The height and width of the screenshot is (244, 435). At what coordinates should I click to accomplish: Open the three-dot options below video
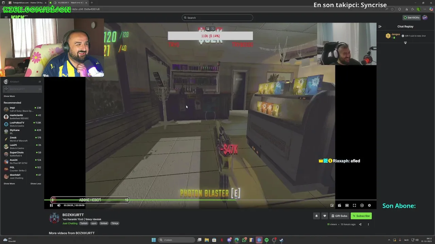tap(368, 224)
